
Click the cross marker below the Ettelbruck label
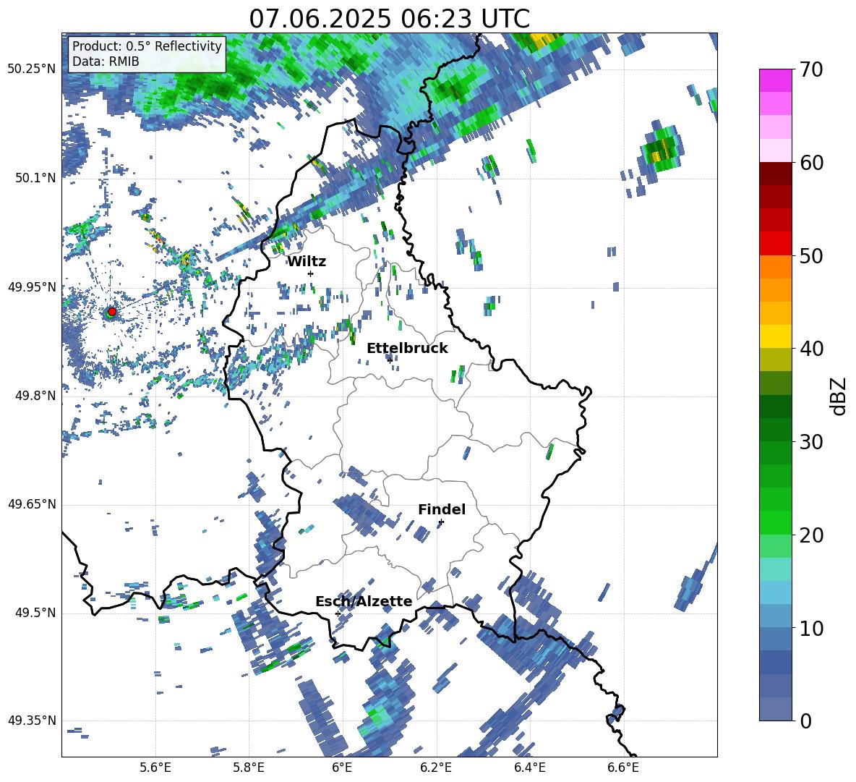(390, 360)
